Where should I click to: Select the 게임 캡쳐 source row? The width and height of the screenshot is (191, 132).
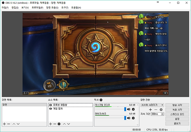(x=71, y=109)
